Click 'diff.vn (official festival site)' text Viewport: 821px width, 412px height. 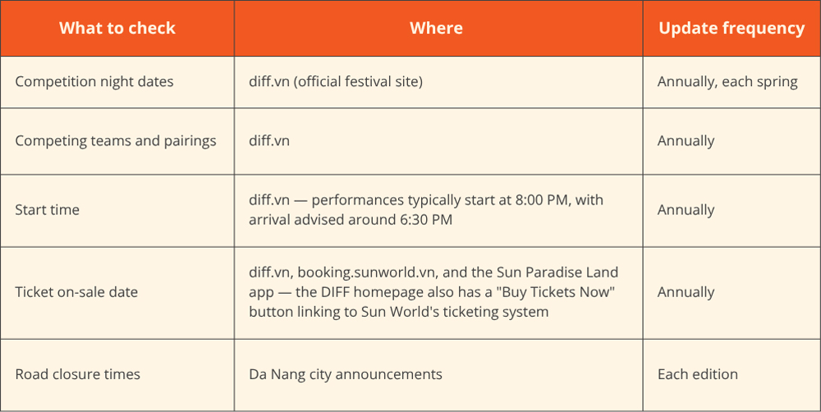336,82
